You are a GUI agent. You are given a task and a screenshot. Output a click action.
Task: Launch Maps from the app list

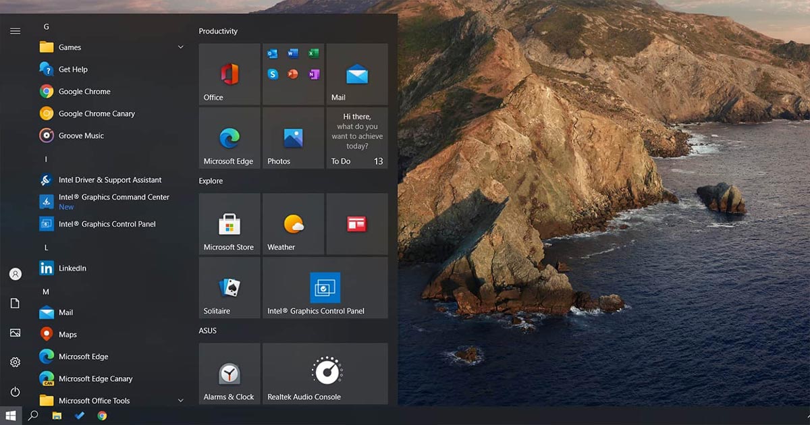tap(67, 334)
